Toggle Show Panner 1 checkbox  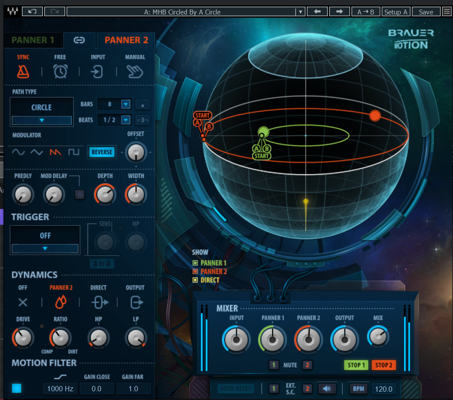point(195,263)
